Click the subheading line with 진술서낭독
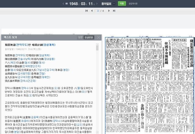Viewport: 195px width, 134px height. 30,59
